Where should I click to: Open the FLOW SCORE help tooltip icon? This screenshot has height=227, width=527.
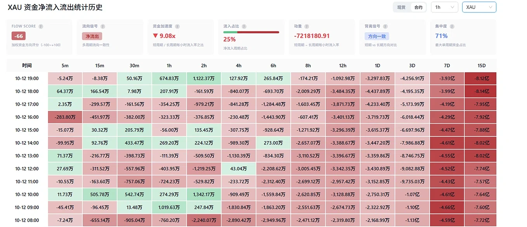click(41, 26)
